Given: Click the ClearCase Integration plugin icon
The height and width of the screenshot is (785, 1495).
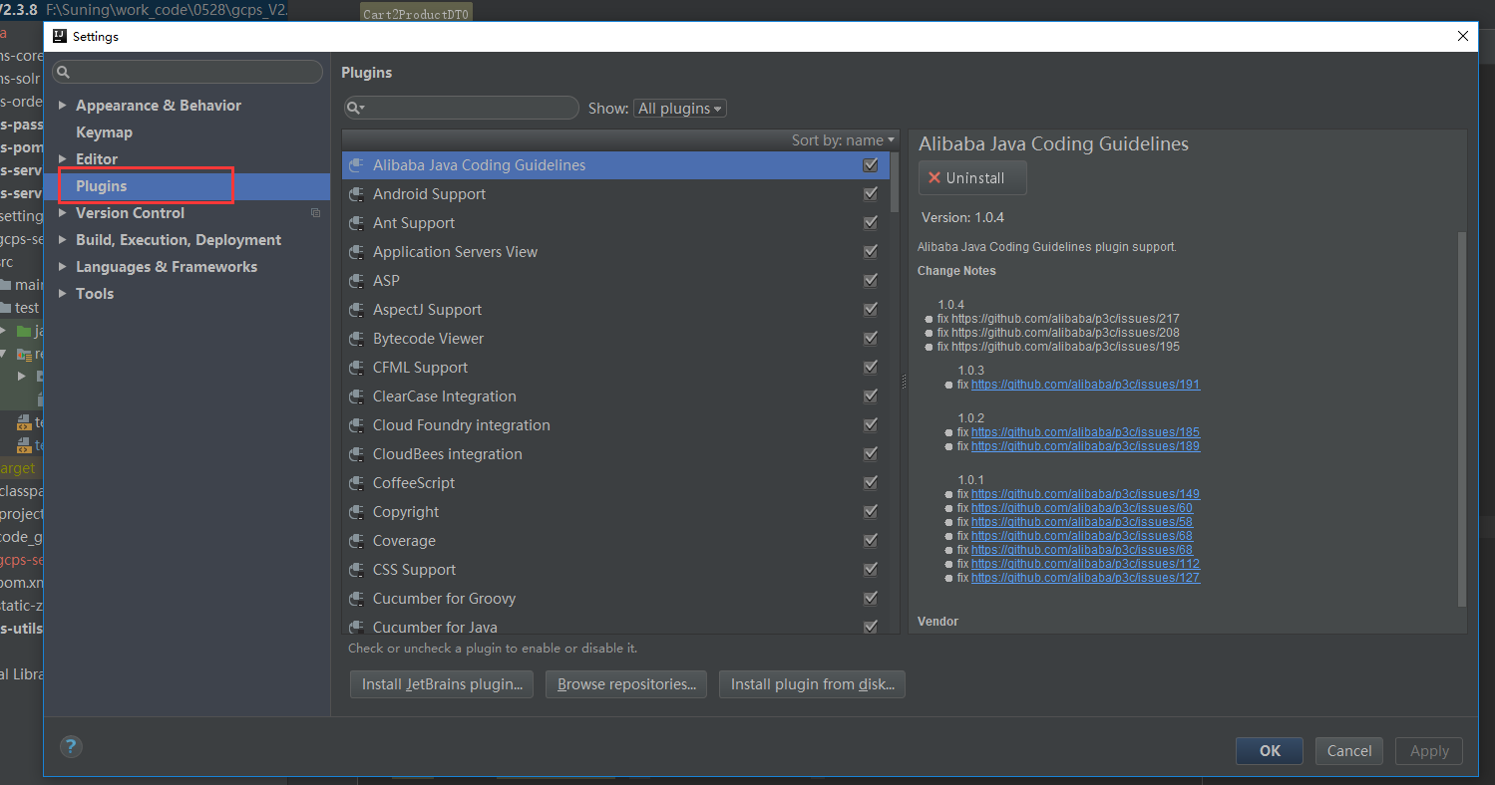Looking at the screenshot, I should 356,396.
